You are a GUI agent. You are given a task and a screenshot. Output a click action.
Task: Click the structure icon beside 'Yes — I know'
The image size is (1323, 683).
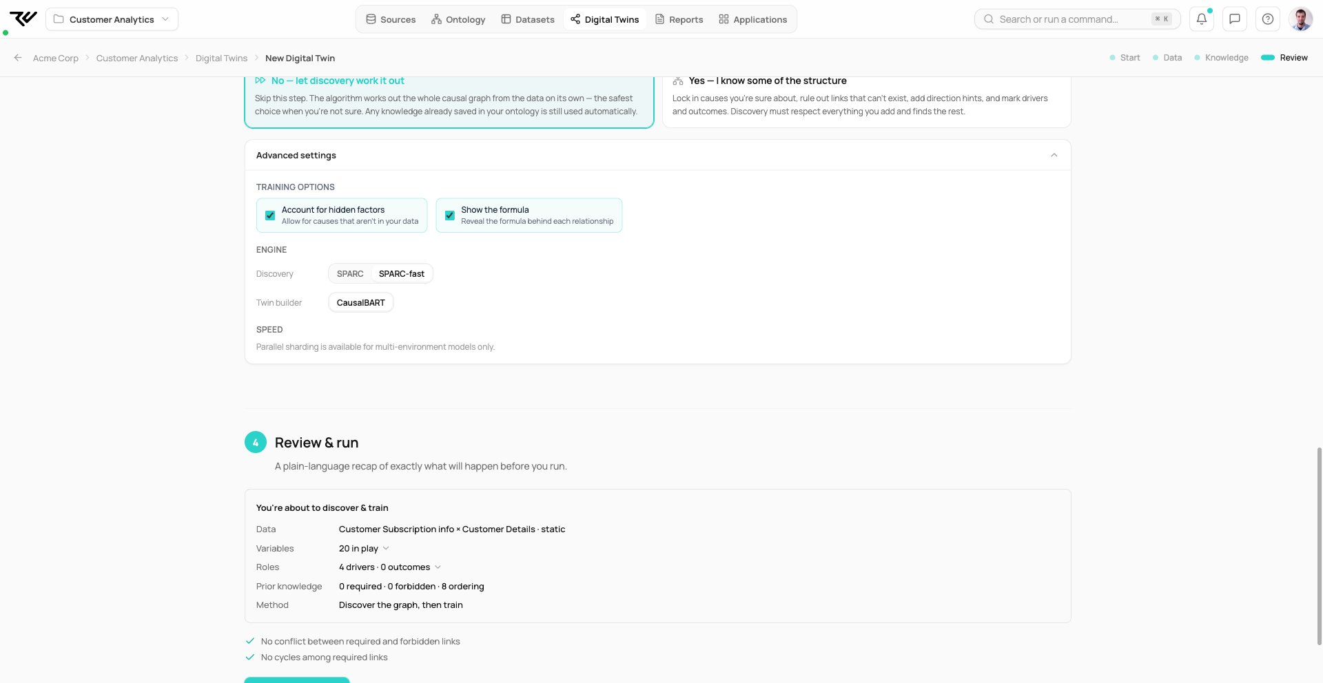pyautogui.click(x=678, y=81)
